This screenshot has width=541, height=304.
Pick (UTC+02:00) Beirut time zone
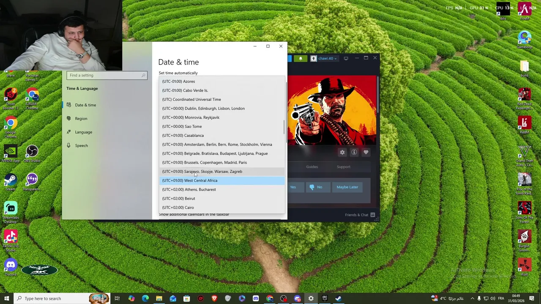coord(222,198)
